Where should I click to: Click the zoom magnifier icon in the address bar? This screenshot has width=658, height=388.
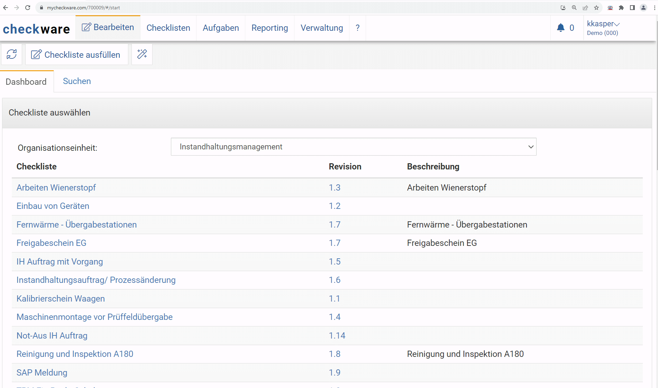574,7
